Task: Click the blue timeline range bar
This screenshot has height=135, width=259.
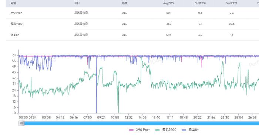Action: (142, 123)
